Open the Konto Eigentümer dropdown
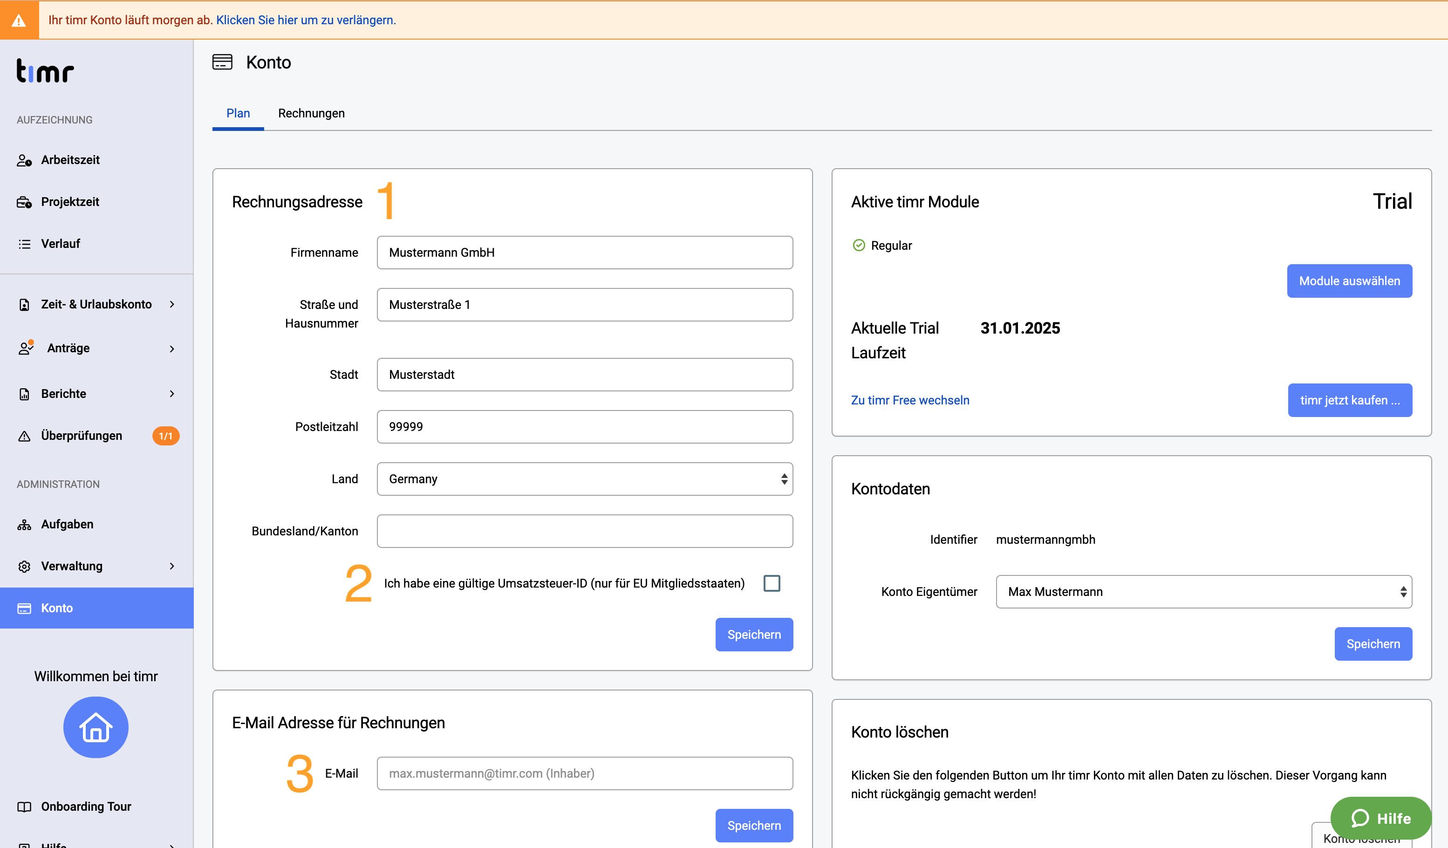The width and height of the screenshot is (1448, 848). 1204,592
